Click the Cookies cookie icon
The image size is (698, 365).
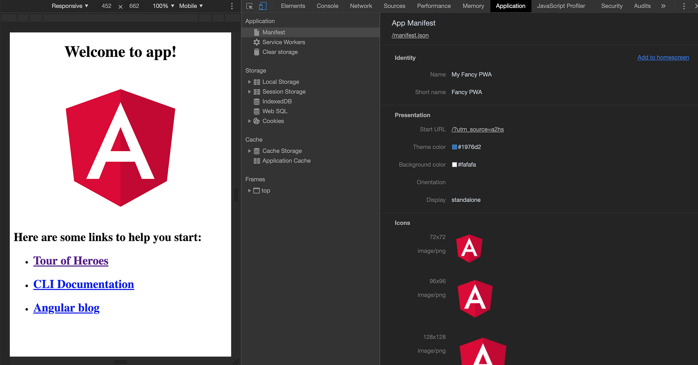pyautogui.click(x=257, y=121)
